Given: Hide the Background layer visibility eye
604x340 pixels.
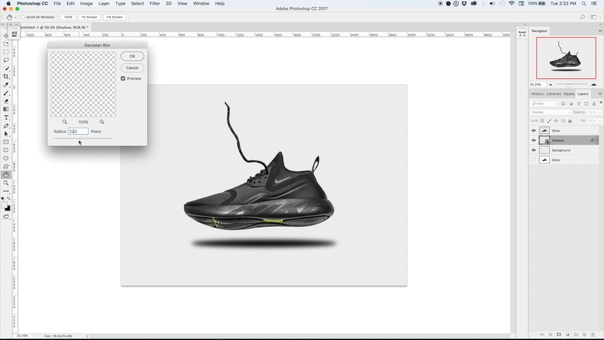Looking at the screenshot, I should 534,150.
